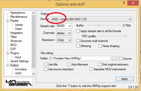Collapse the Output tree node
This screenshot has width=141, height=91.
click(7, 65)
